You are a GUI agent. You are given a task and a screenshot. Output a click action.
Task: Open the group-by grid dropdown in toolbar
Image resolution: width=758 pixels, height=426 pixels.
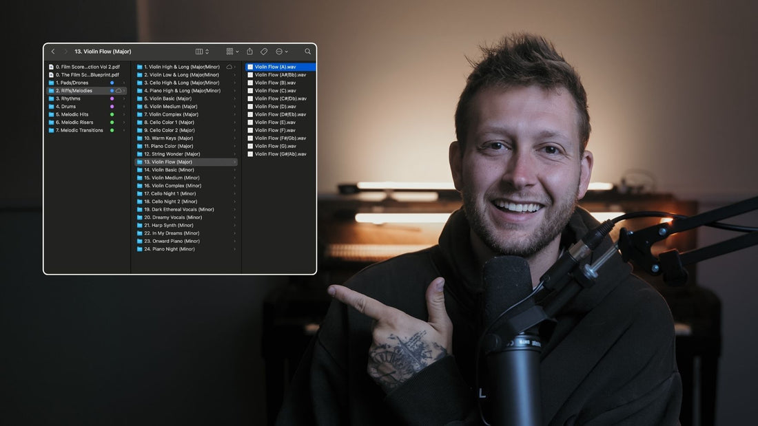point(232,51)
